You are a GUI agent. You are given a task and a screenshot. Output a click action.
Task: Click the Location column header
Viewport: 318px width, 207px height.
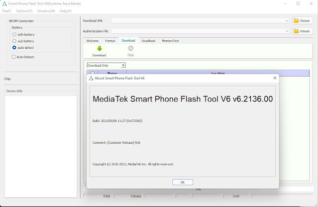point(218,73)
